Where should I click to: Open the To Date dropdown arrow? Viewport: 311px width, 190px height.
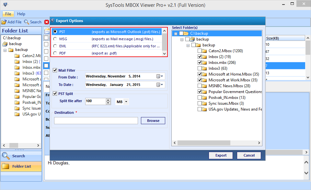(162, 85)
